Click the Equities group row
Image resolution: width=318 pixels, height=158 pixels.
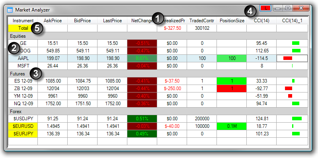[x=158, y=36]
